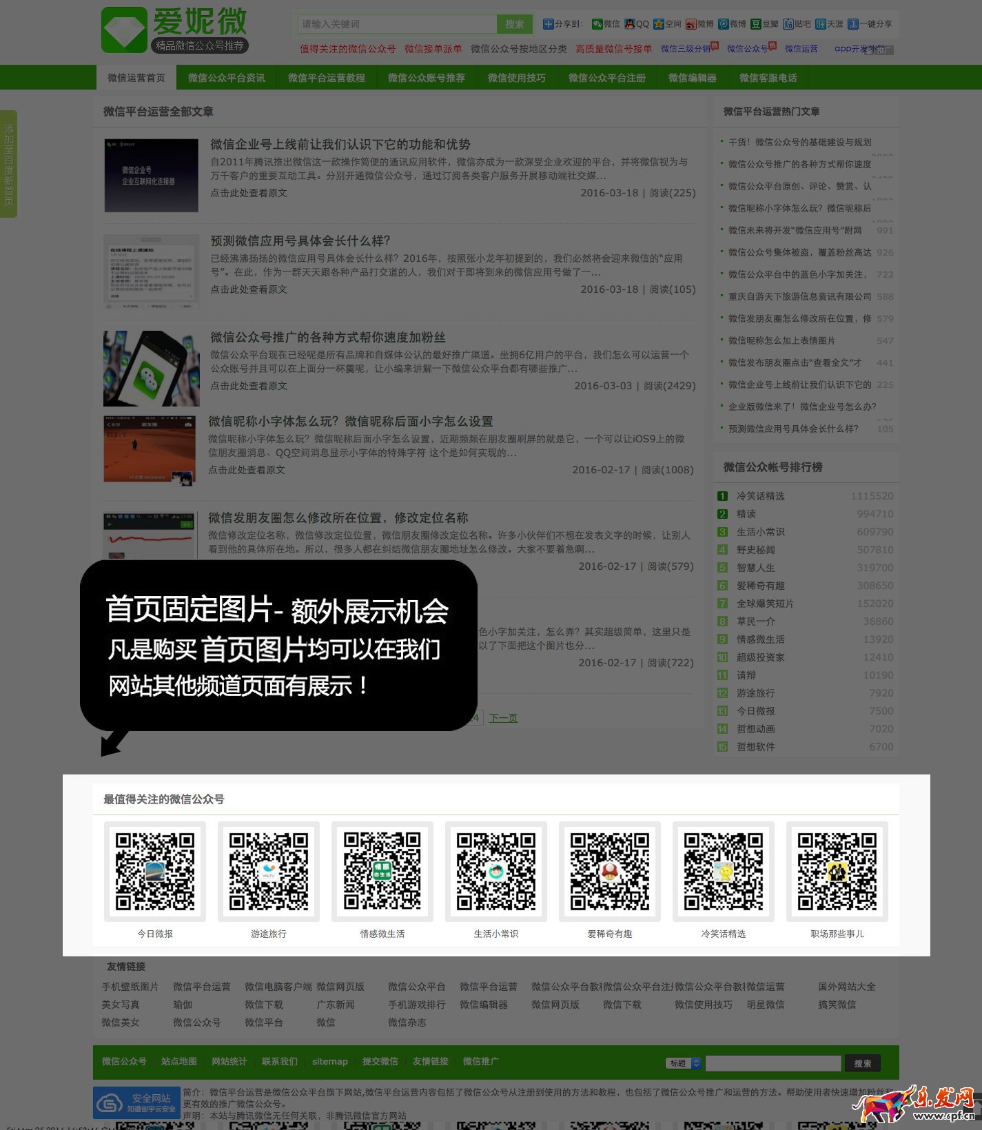Open the 微信昵称小字体 article thumbnail

150,451
